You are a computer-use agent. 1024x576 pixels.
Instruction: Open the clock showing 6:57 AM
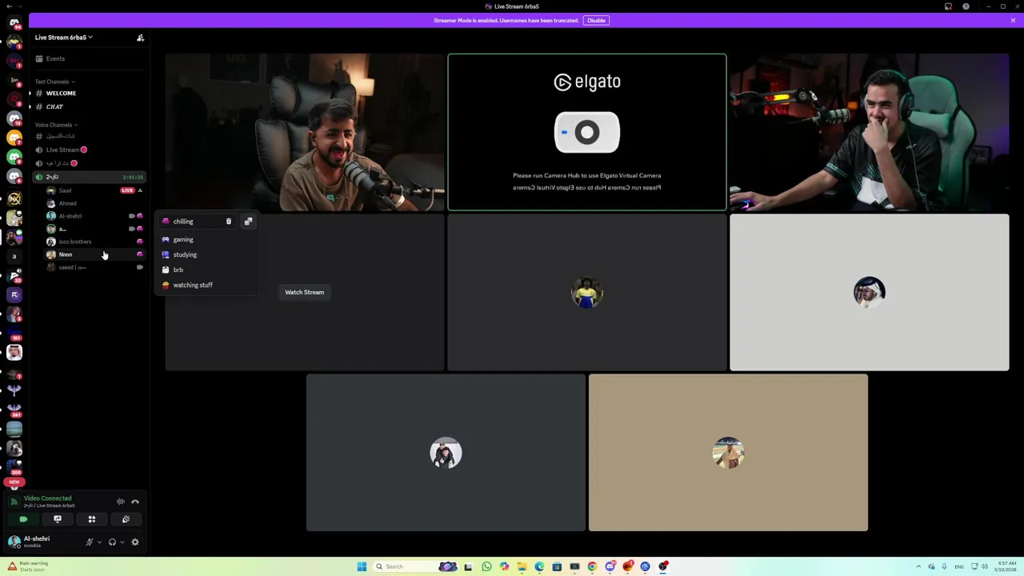(x=1004, y=566)
